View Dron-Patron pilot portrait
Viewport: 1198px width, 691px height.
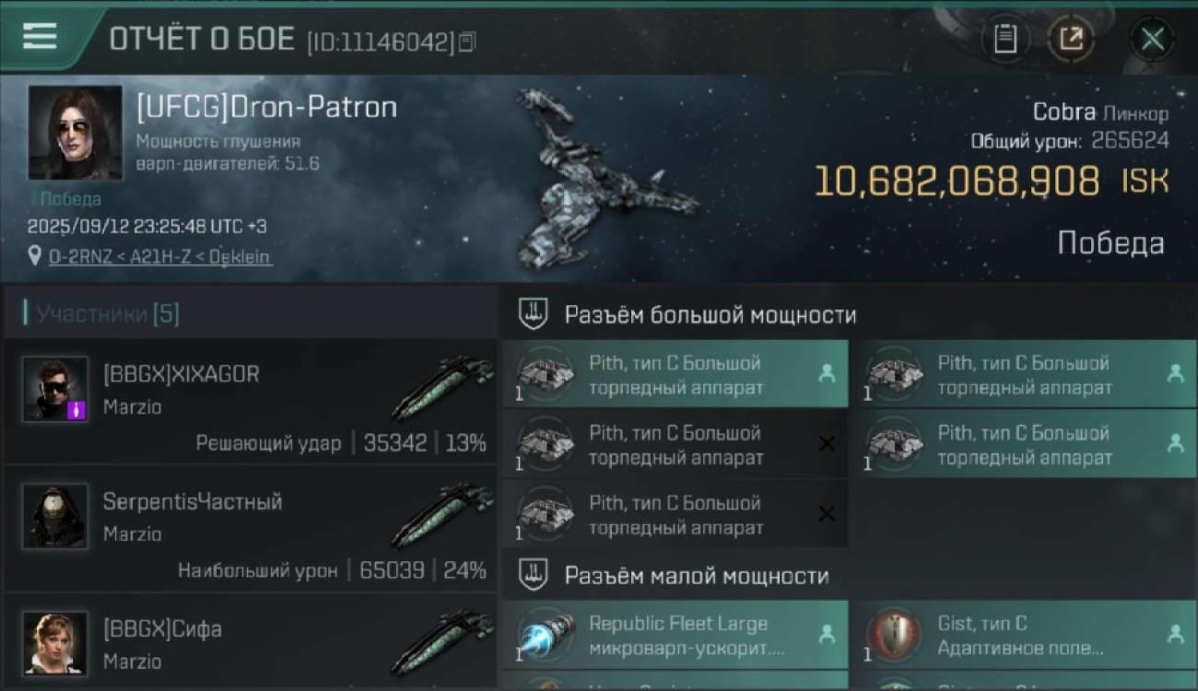(x=75, y=133)
